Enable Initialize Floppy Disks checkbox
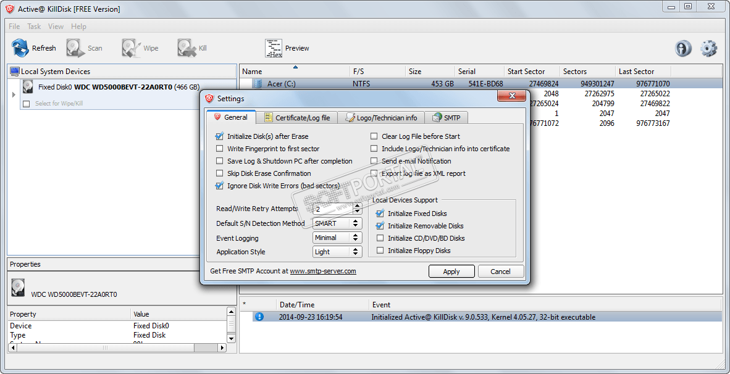The height and width of the screenshot is (374, 730). [x=380, y=251]
